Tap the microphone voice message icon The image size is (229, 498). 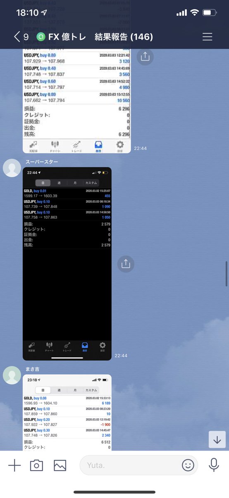(x=214, y=465)
